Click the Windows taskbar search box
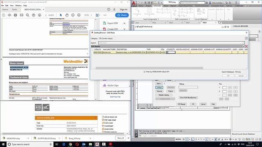 point(30,144)
